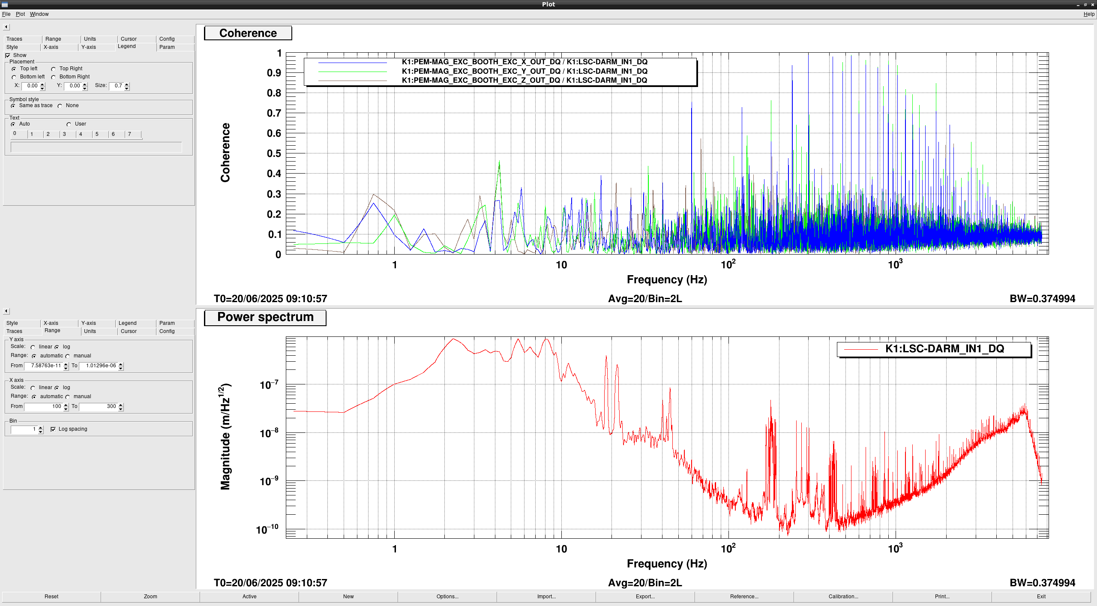Open the File menu
This screenshot has height=606, width=1097.
pyautogui.click(x=6, y=14)
